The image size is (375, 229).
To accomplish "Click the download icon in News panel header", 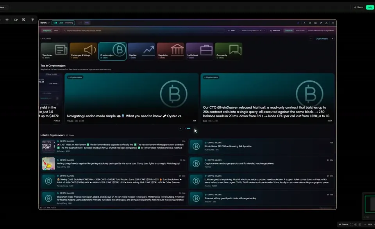I will coord(326,23).
